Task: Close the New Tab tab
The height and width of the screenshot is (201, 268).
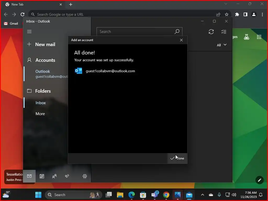Action: [61, 4]
